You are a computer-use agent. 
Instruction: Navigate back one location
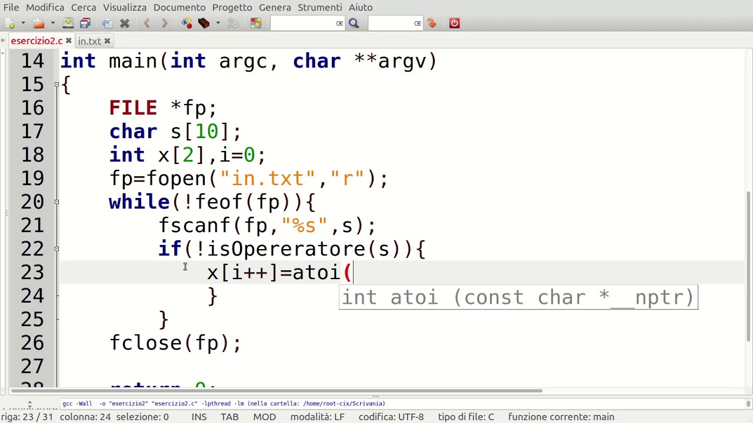point(146,23)
